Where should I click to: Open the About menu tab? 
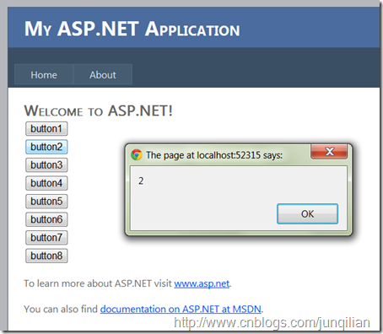[103, 75]
